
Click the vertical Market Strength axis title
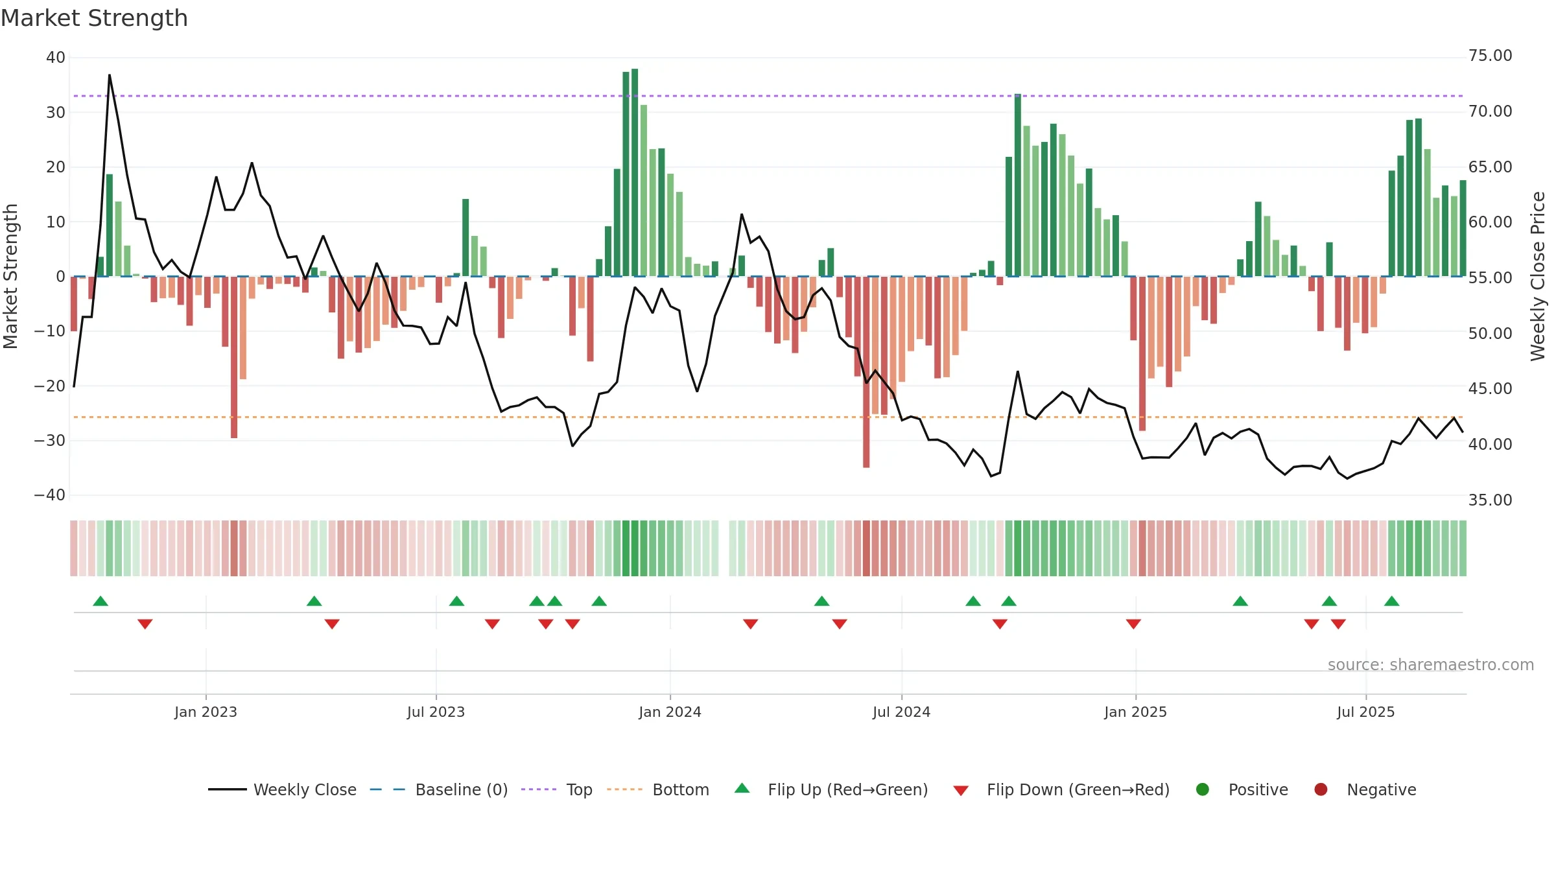click(x=10, y=276)
